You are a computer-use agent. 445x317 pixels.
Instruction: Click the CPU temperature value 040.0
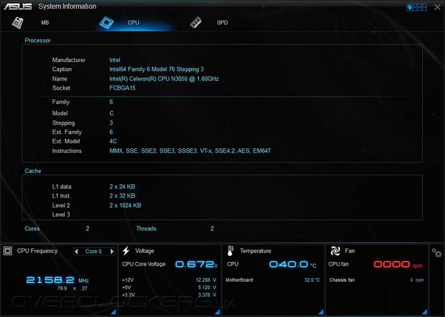[292, 264]
